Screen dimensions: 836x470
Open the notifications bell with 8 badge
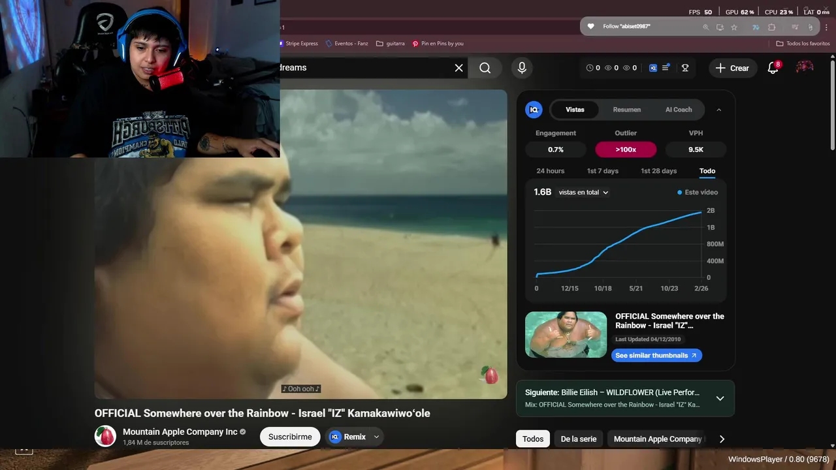tap(773, 68)
